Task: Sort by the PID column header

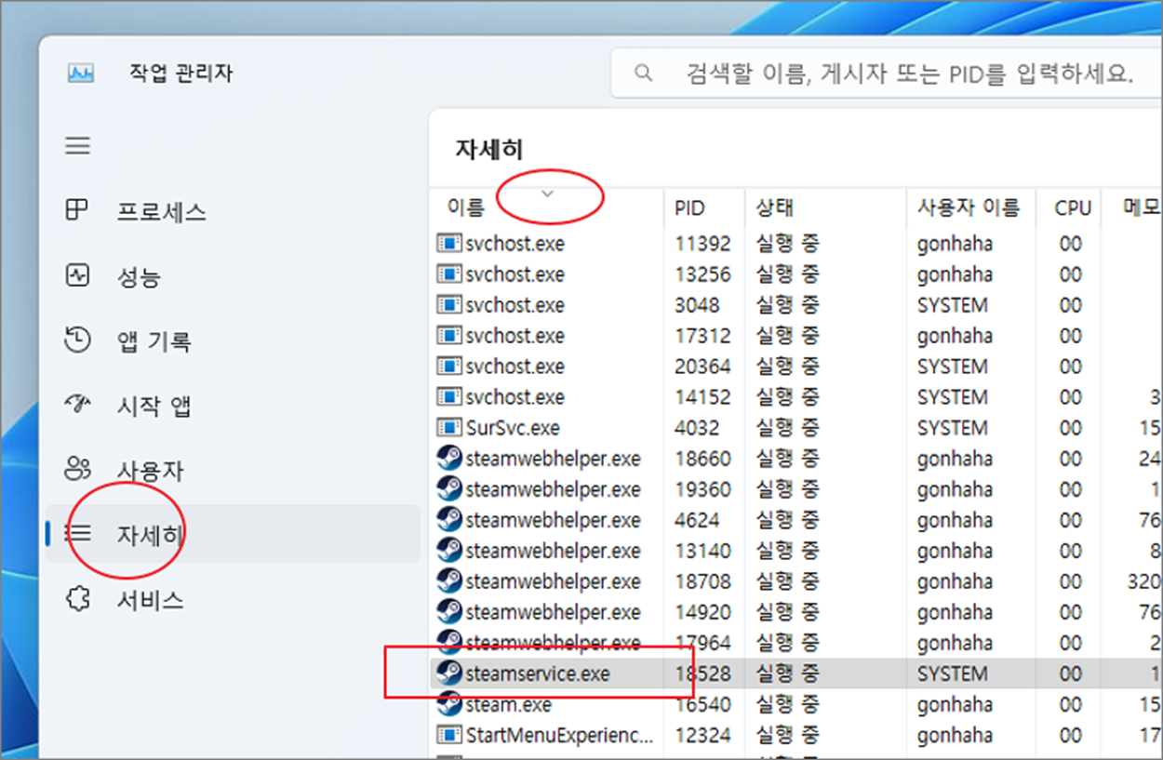Action: click(704, 207)
